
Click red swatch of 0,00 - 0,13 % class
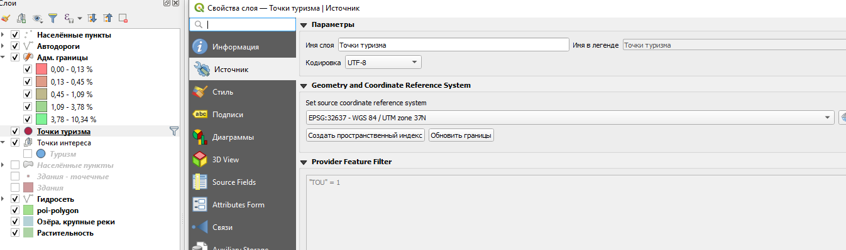tap(41, 70)
